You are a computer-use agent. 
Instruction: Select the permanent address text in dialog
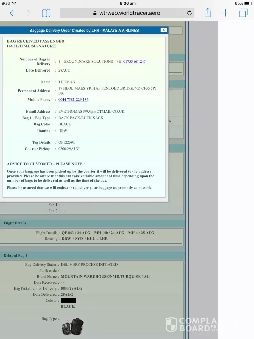(x=107, y=91)
